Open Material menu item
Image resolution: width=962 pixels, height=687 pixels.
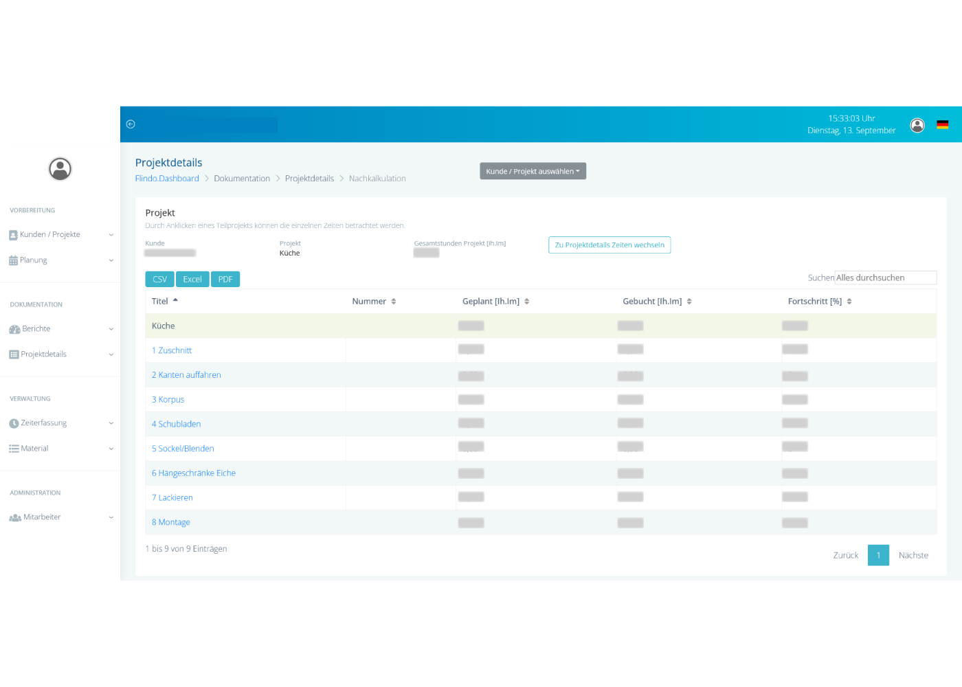(34, 449)
